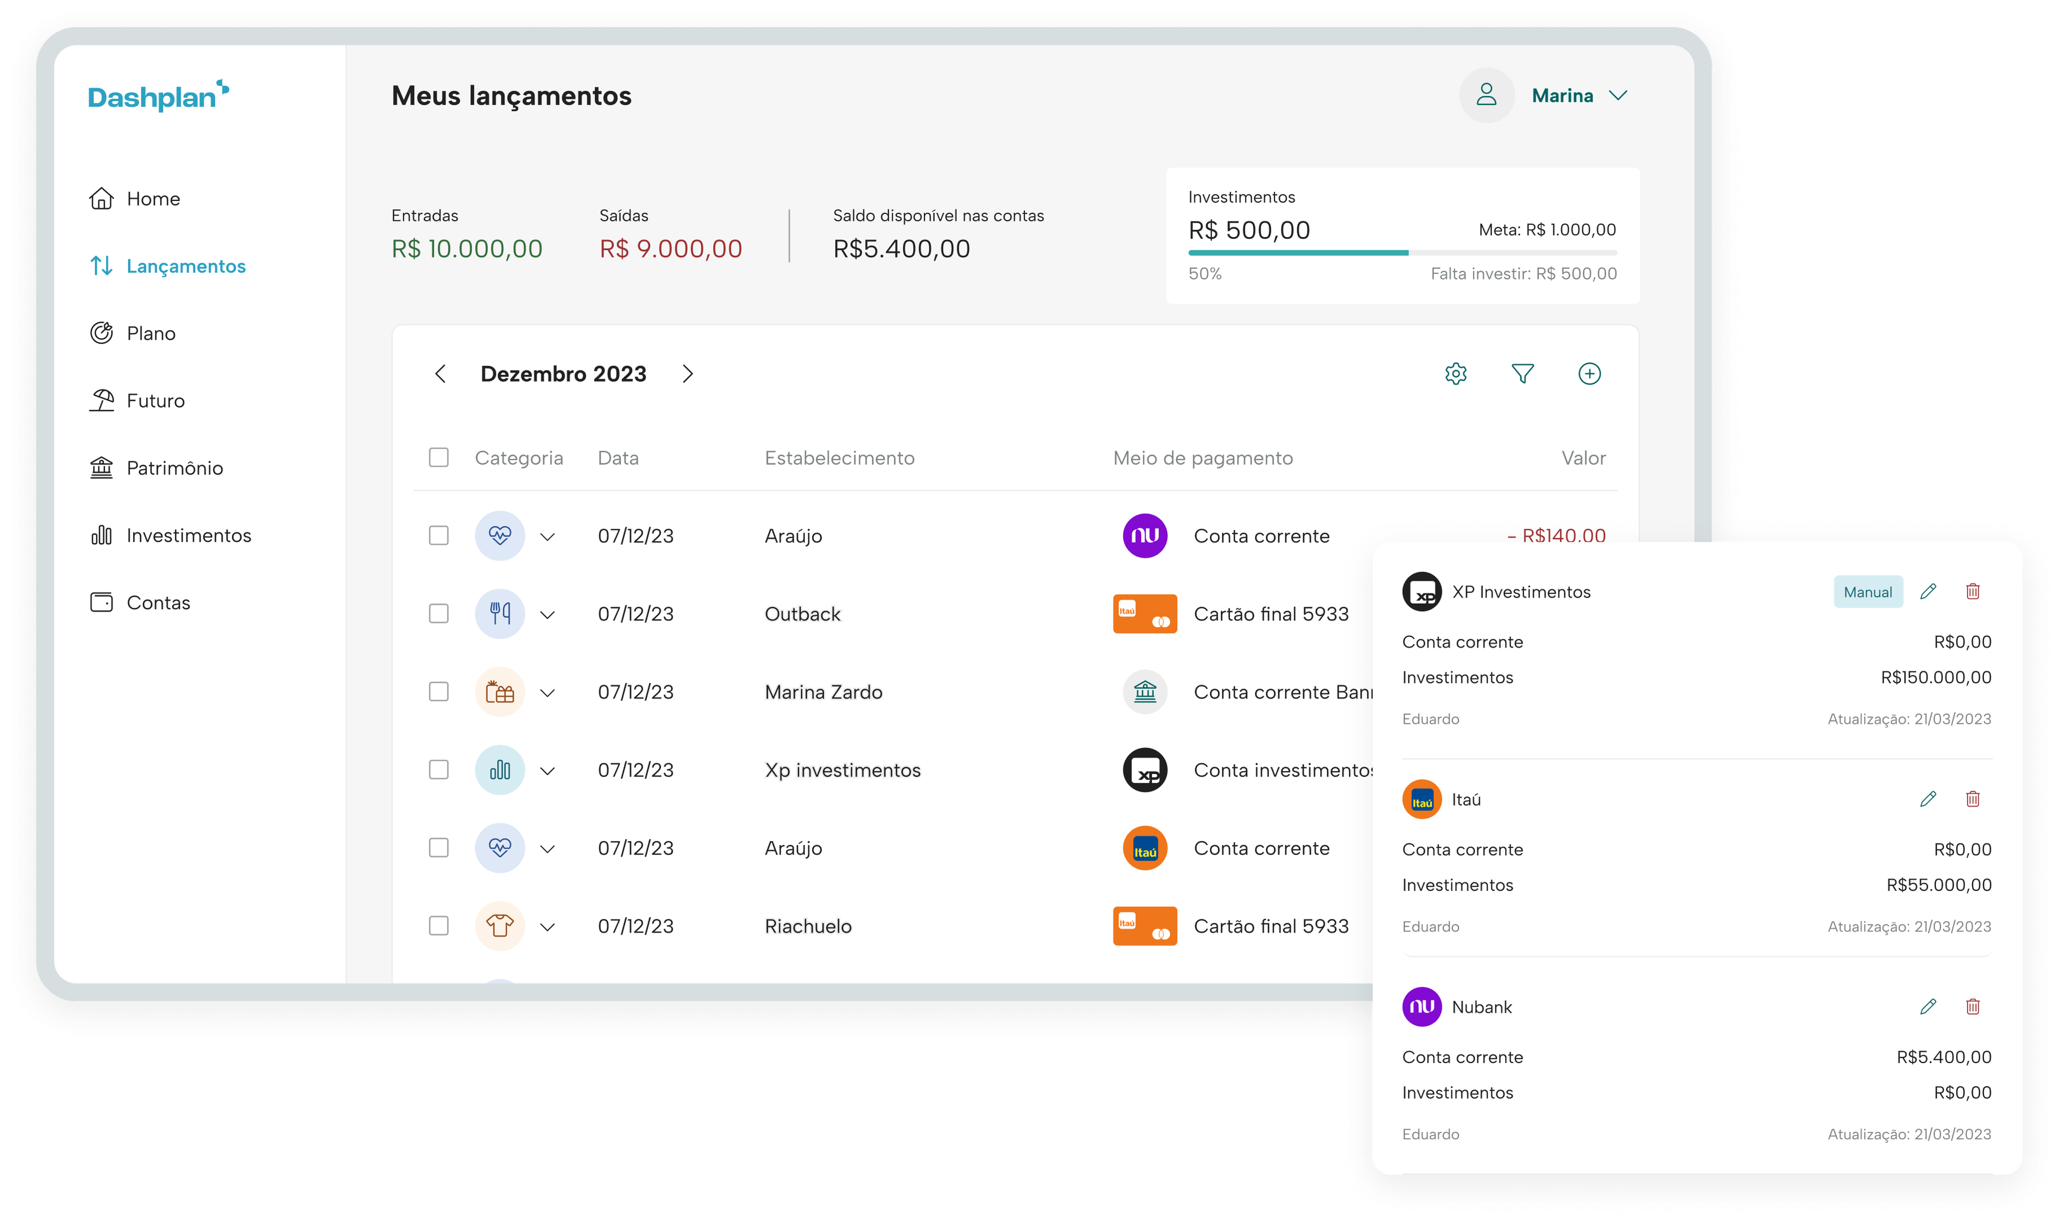Click the Marina user avatar icon
The height and width of the screenshot is (1220, 2059).
tap(1486, 95)
